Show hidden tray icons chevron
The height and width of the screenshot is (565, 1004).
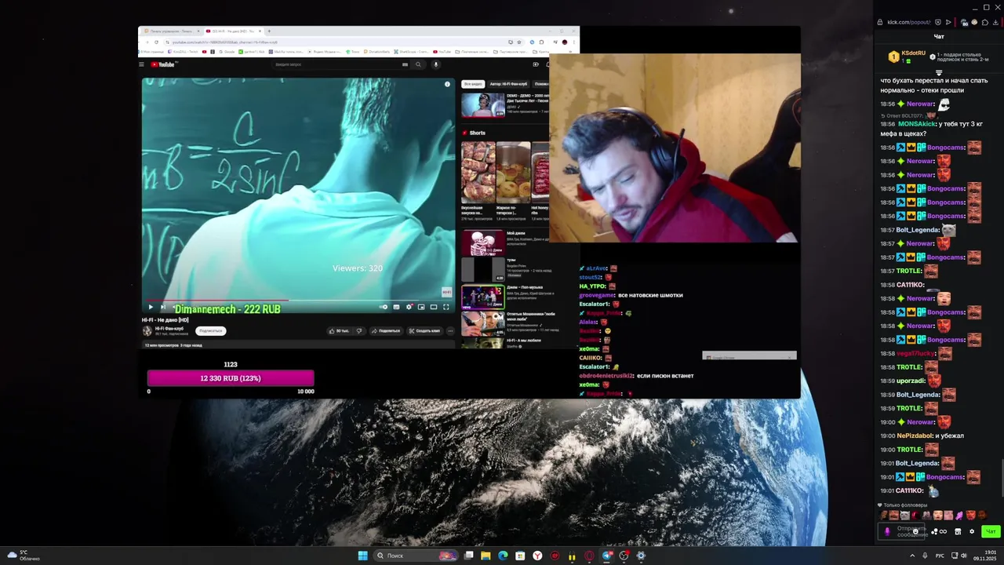click(911, 556)
